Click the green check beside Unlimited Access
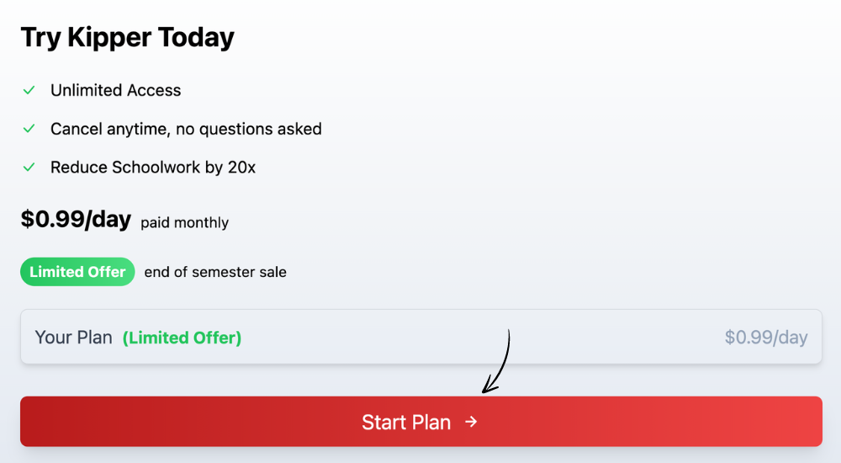This screenshot has height=463, width=841. [x=29, y=90]
